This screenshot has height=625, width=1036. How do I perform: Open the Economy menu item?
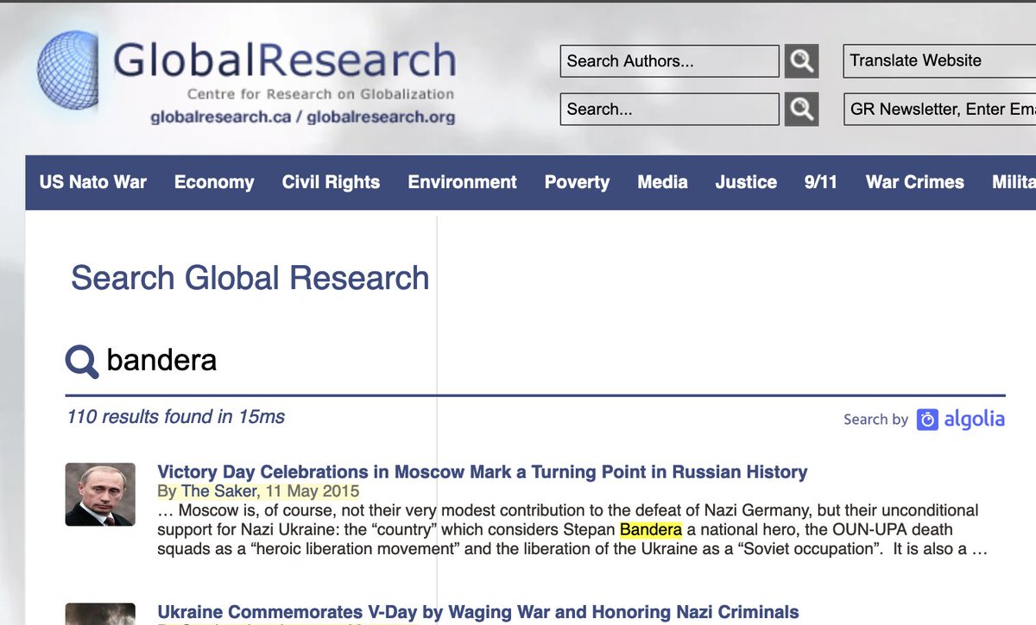tap(214, 182)
